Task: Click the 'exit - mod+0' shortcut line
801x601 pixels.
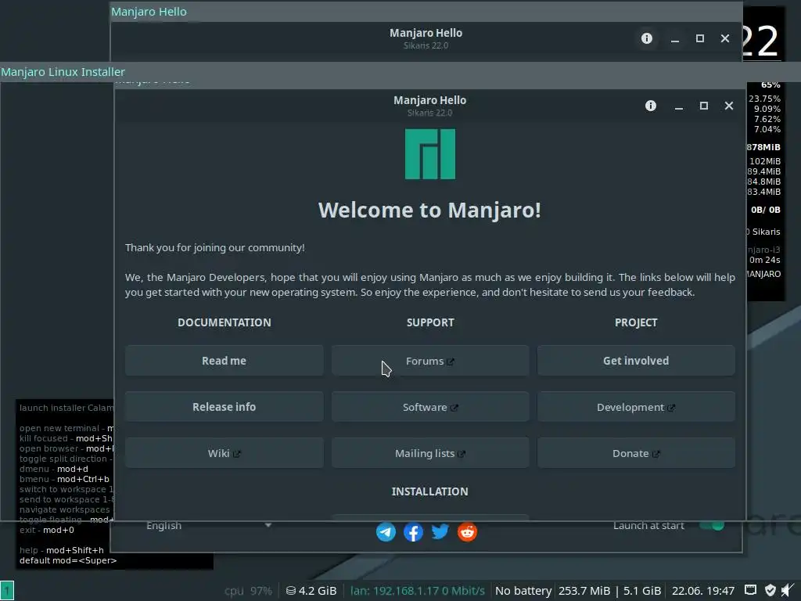Action: pos(46,530)
